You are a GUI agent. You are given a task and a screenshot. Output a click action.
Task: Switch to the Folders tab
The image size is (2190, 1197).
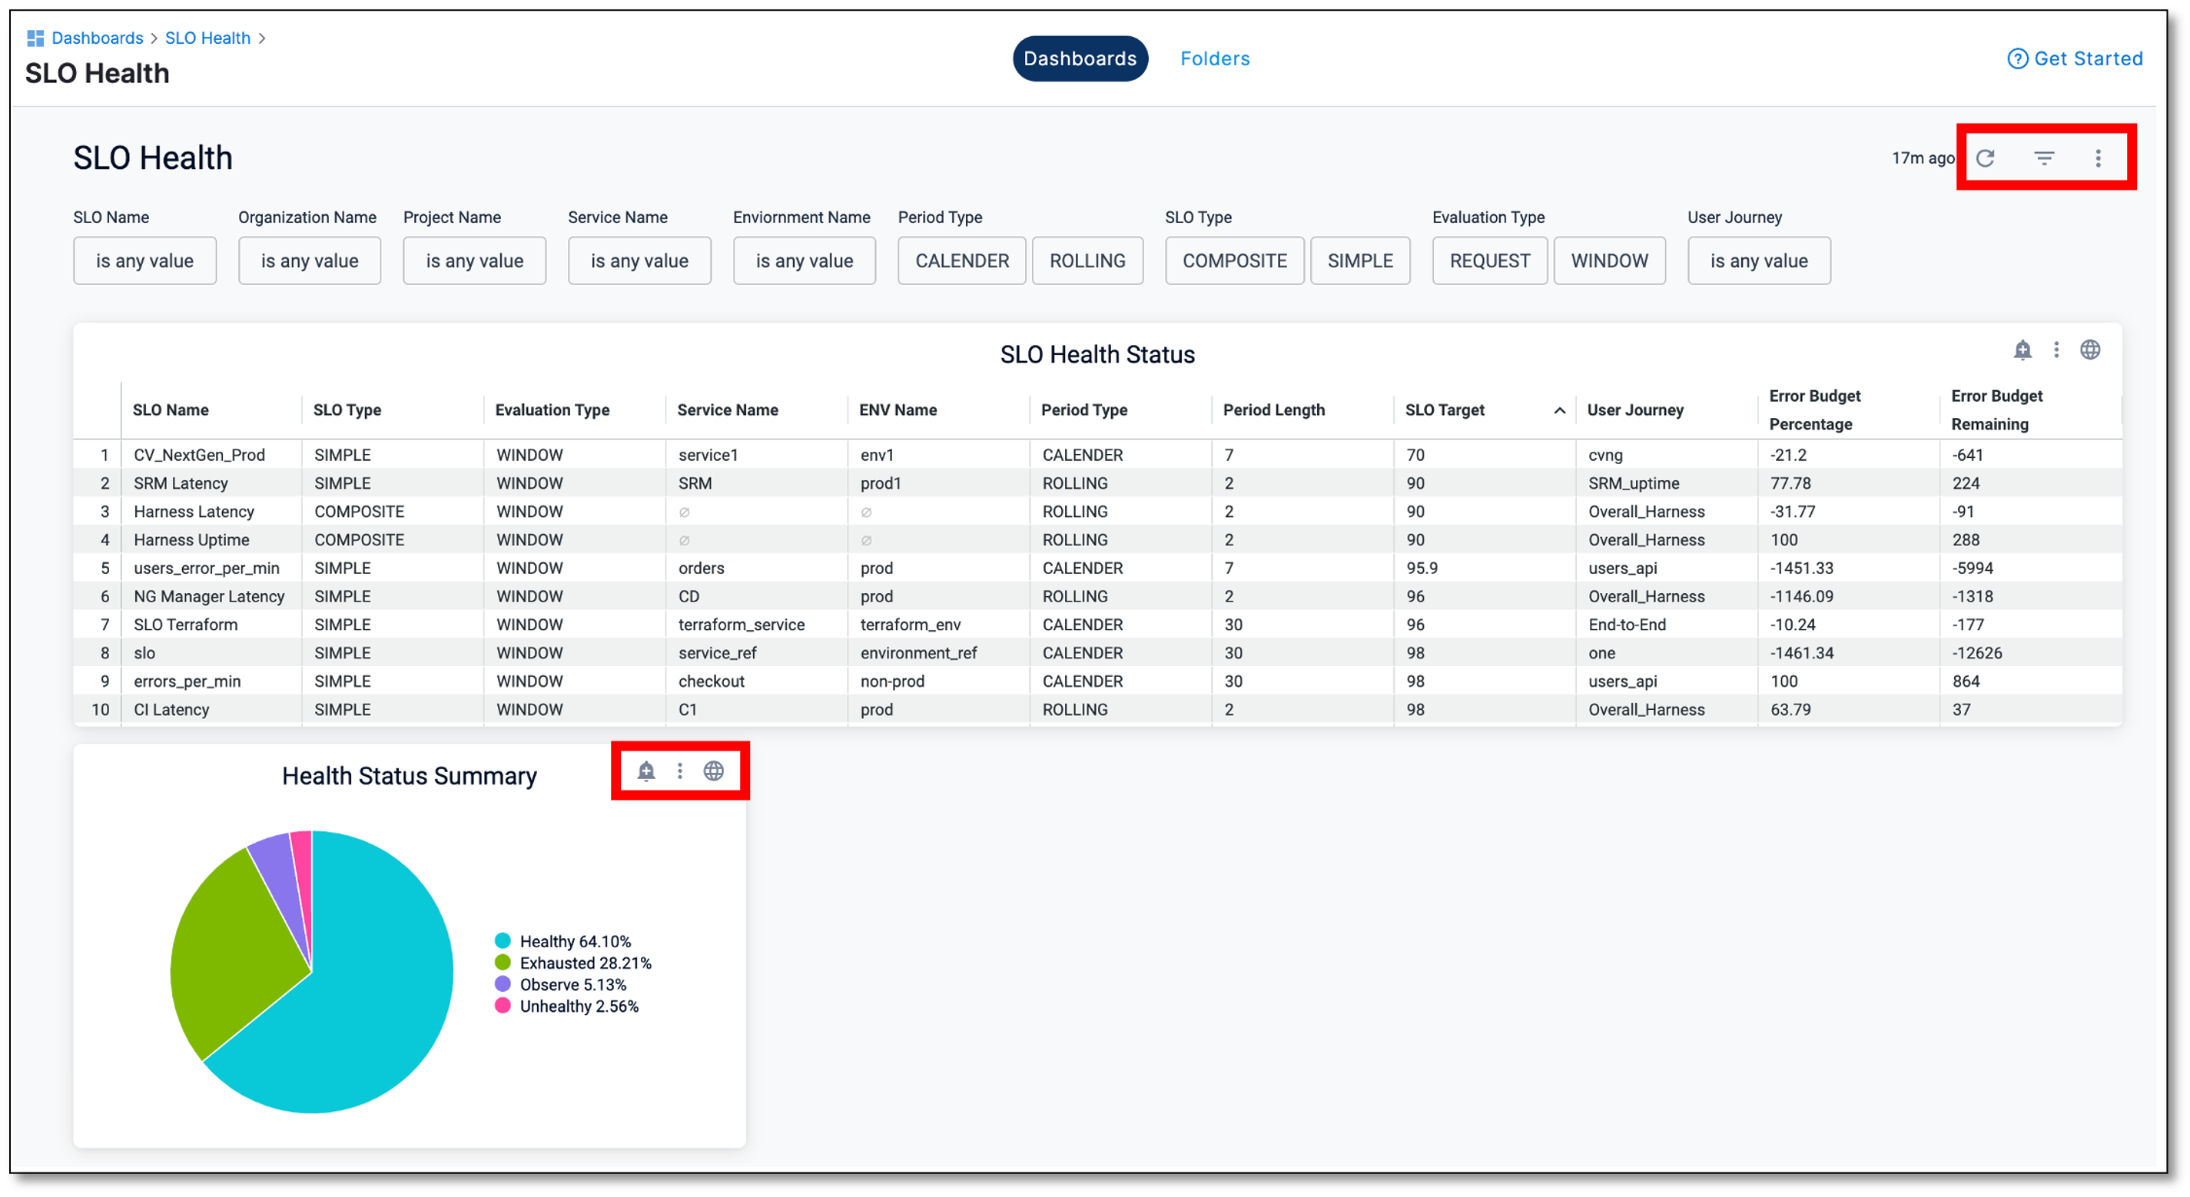pos(1214,58)
